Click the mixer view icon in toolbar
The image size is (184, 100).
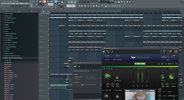coord(88,6)
